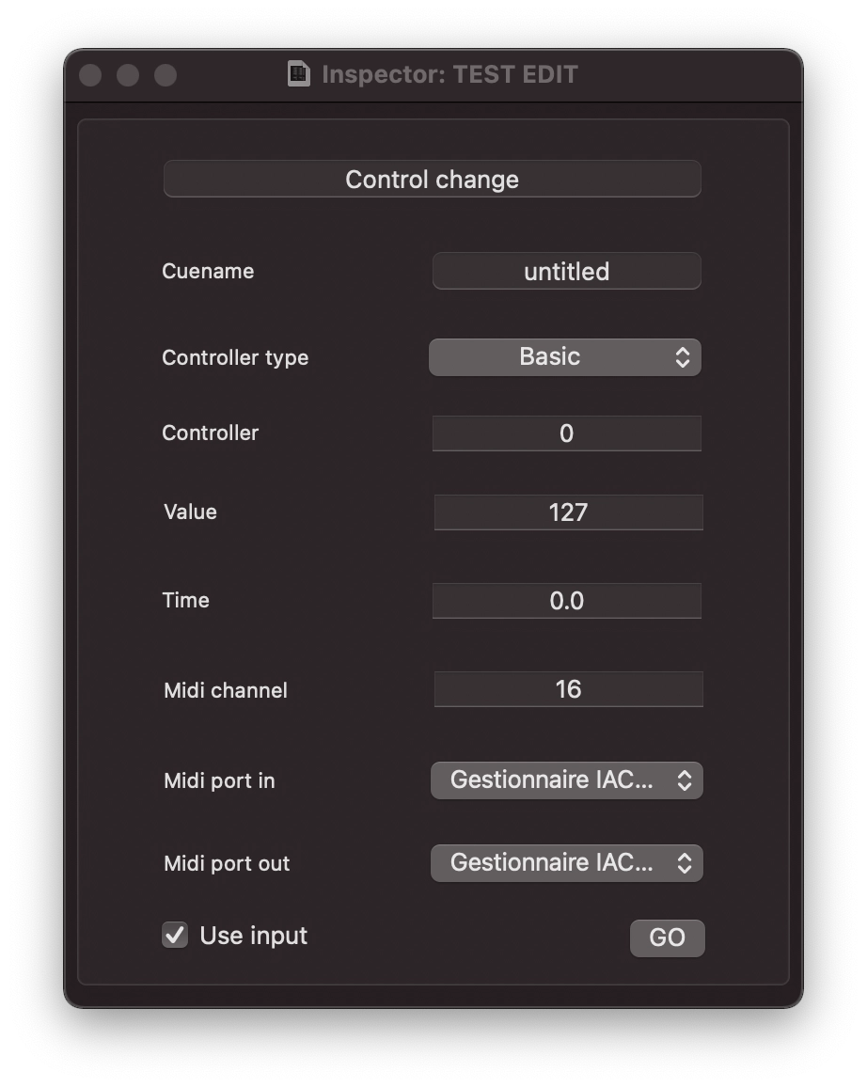Image resolution: width=867 pixels, height=1087 pixels.
Task: Click the Use input label text
Action: [254, 936]
